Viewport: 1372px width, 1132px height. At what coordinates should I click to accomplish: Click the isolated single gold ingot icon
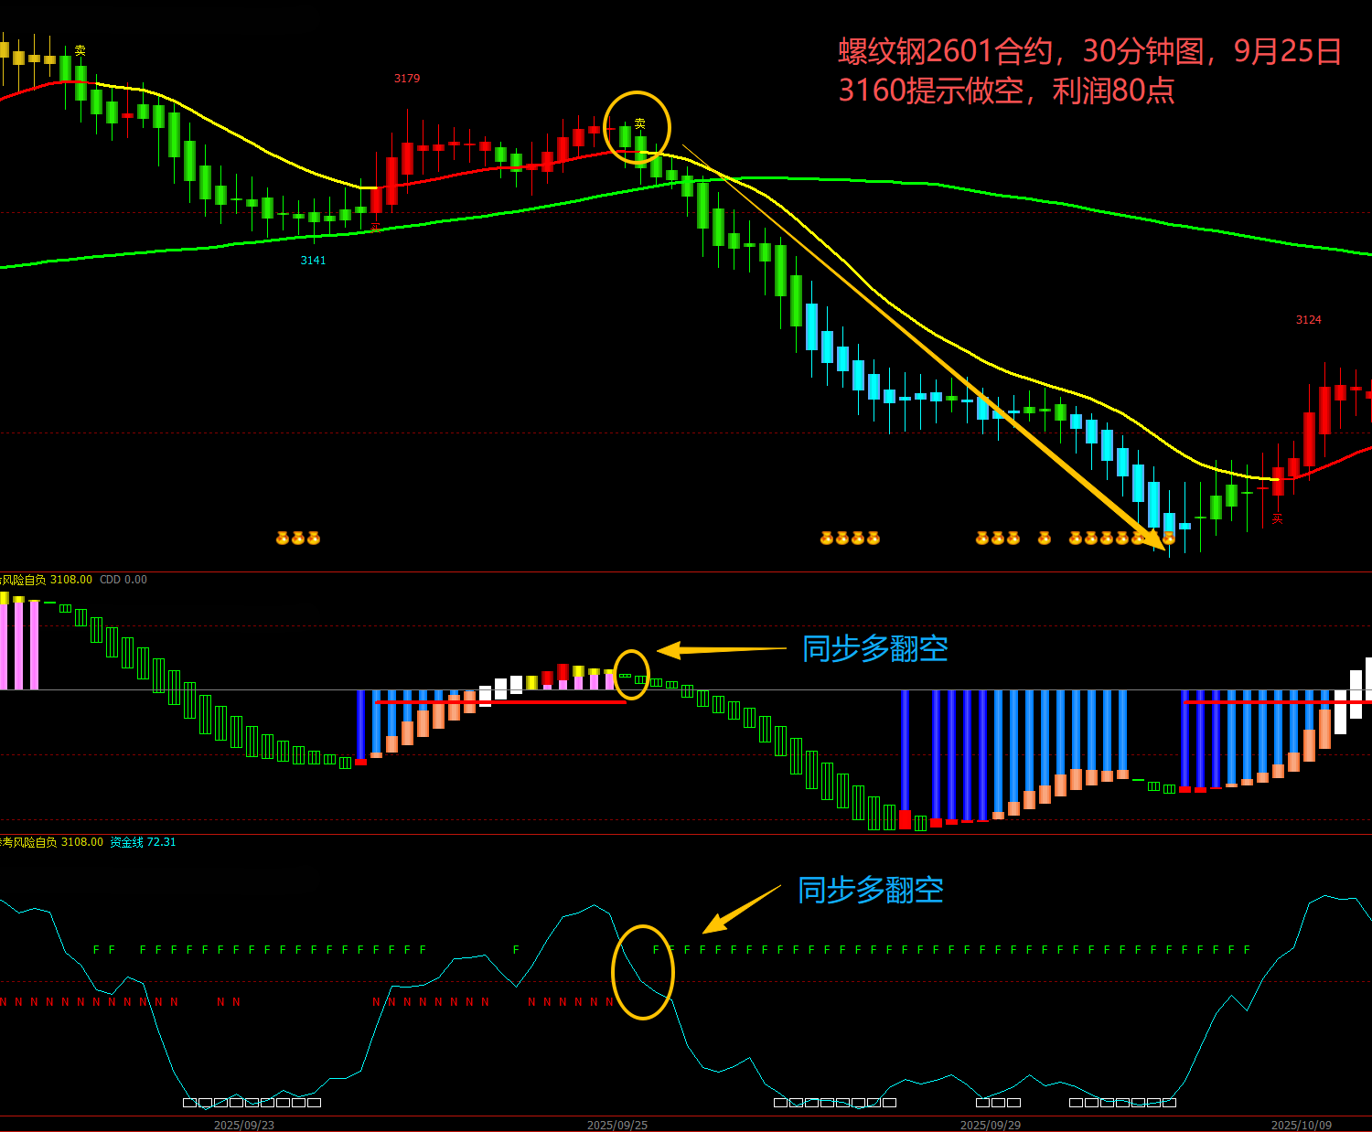point(1045,539)
